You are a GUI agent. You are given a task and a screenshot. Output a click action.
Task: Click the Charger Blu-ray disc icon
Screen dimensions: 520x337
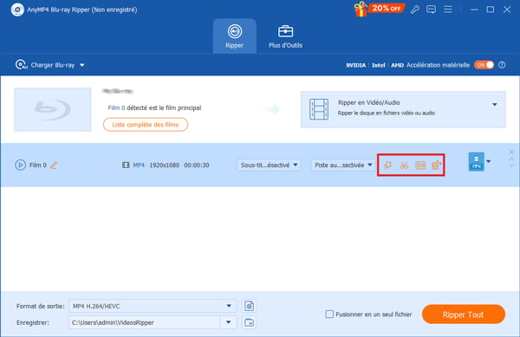[21, 65]
